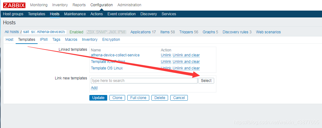
Task: Open the Actions section
Action: [x=97, y=14]
